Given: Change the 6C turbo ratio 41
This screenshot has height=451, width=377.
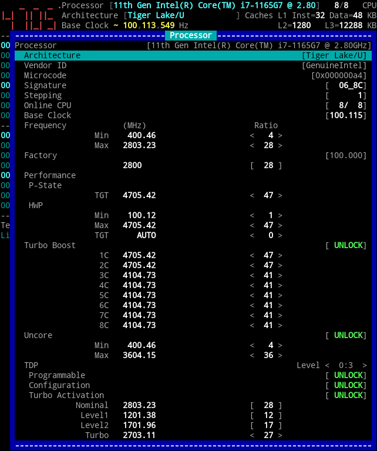Looking at the screenshot, I should click(266, 305).
